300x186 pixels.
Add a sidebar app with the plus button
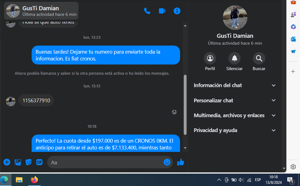[293, 72]
